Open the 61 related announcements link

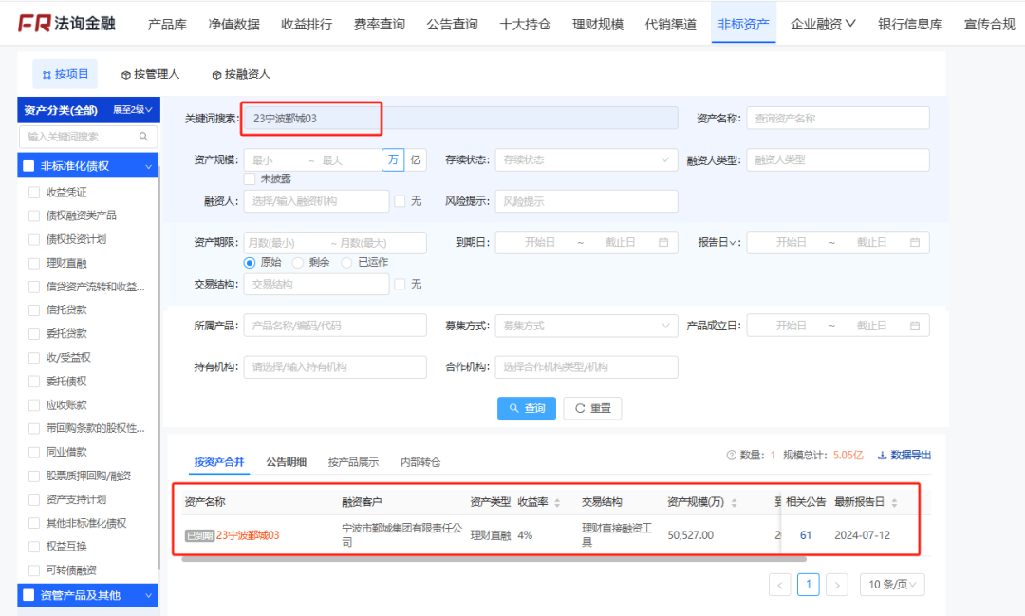click(x=806, y=534)
